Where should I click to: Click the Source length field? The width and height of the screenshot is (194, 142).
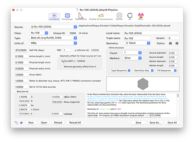pos(173,57)
